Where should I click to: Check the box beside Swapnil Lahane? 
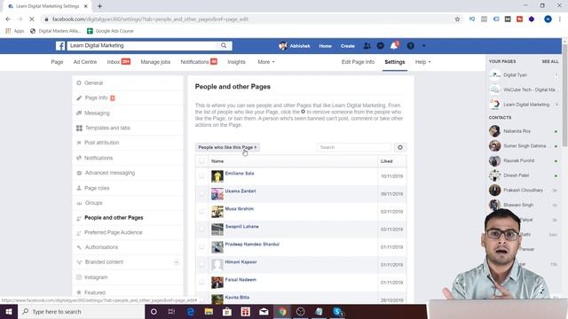tap(201, 230)
